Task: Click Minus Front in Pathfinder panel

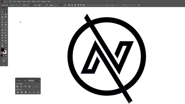Action: tap(21, 87)
